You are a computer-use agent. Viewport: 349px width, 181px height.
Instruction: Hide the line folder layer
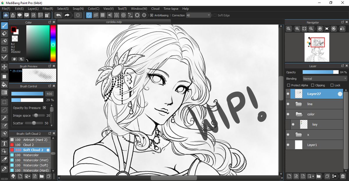point(288,104)
